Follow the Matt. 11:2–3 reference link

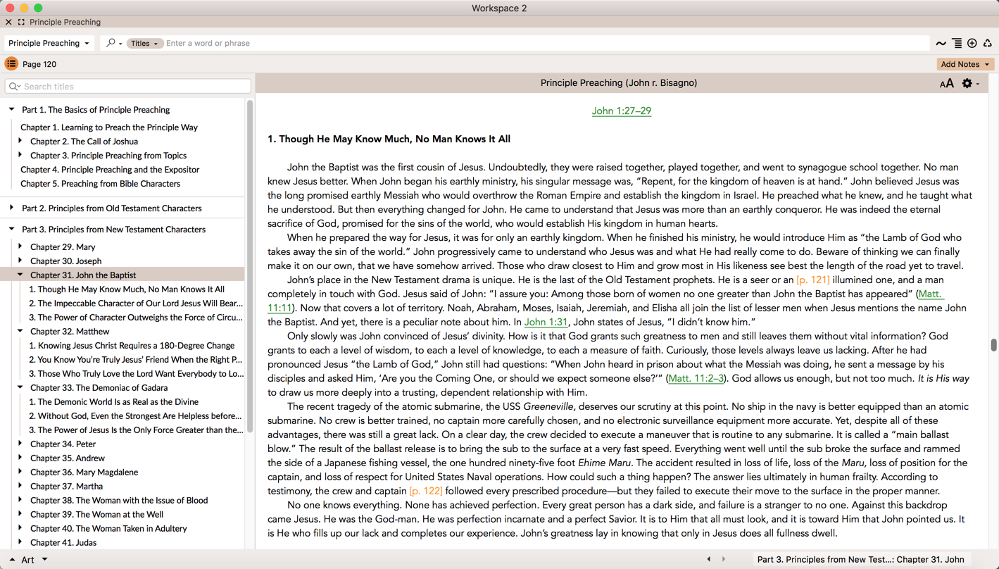coord(696,378)
